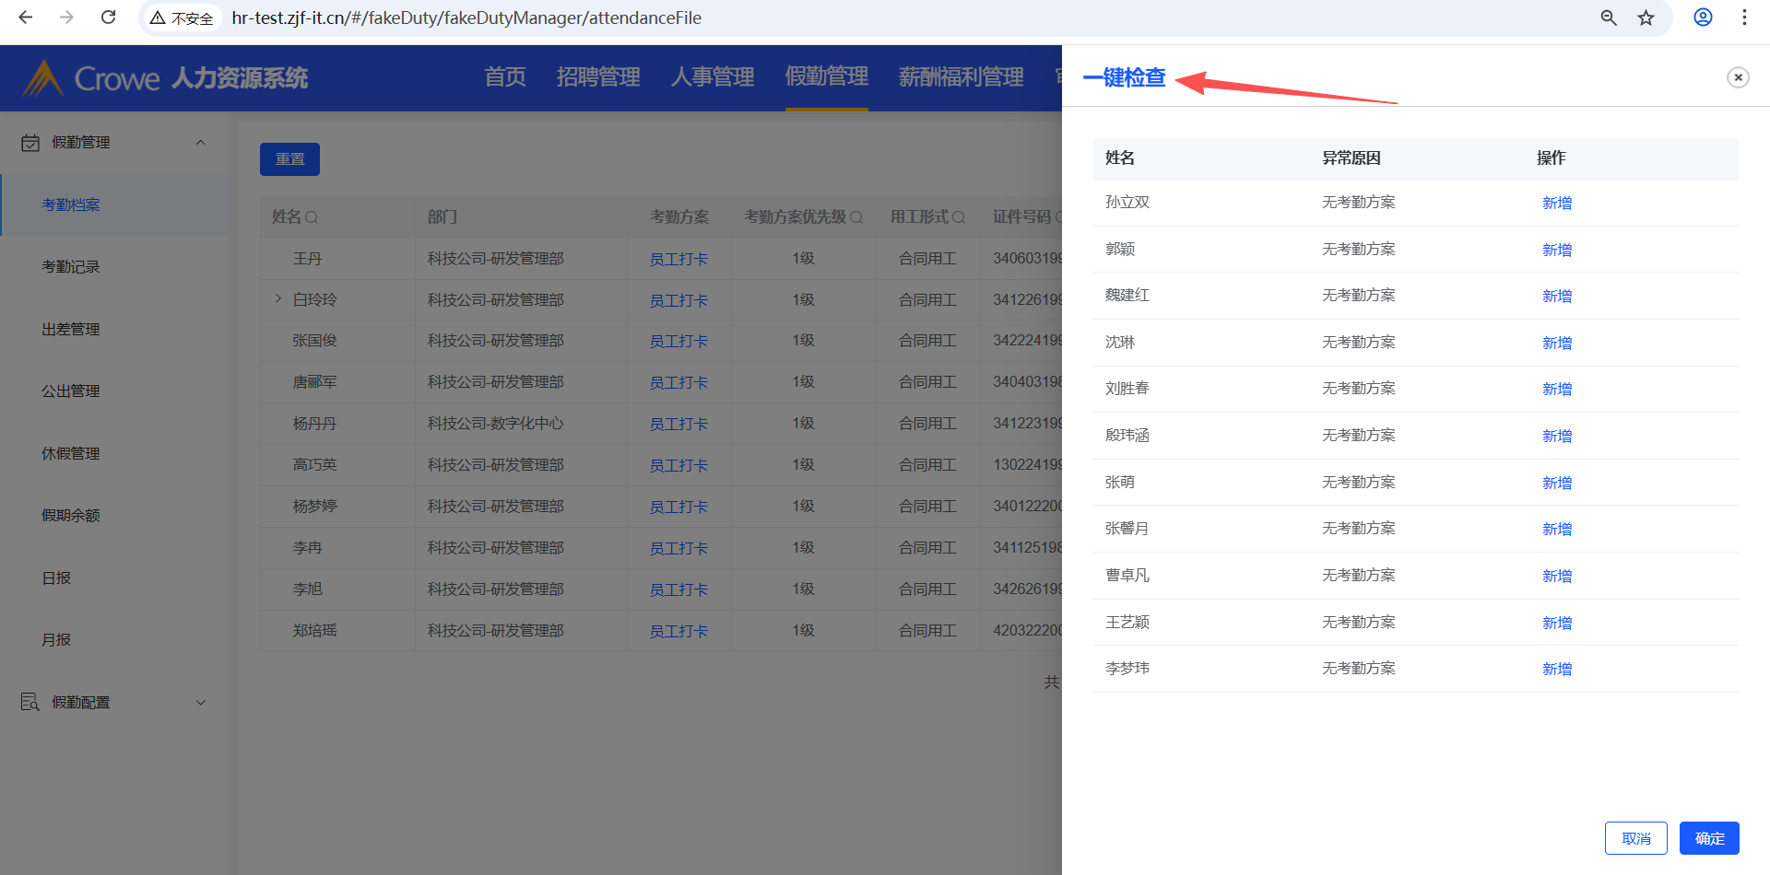Close the 一键检查 drawer panel
This screenshot has width=1770, height=875.
pos(1738,77)
